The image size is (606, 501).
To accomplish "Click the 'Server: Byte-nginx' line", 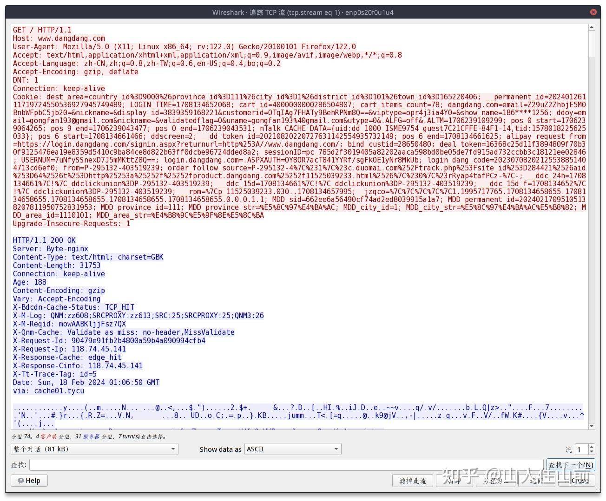I will pyautogui.click(x=51, y=249).
